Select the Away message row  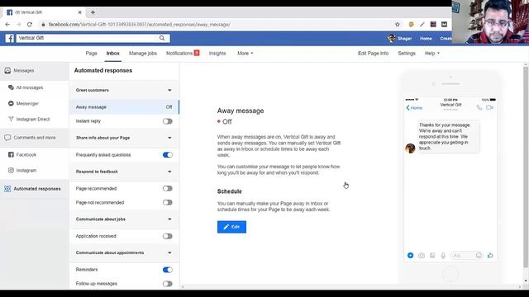tap(124, 107)
